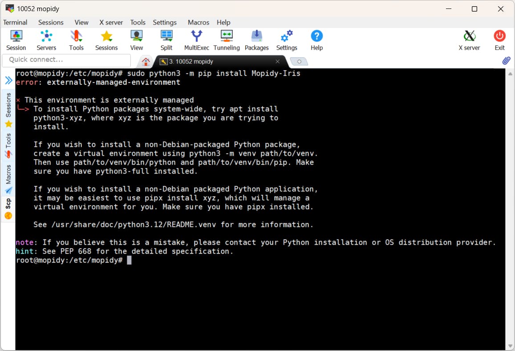The width and height of the screenshot is (515, 351).
Task: Click the 'note:' line about mistake
Action: click(x=255, y=242)
